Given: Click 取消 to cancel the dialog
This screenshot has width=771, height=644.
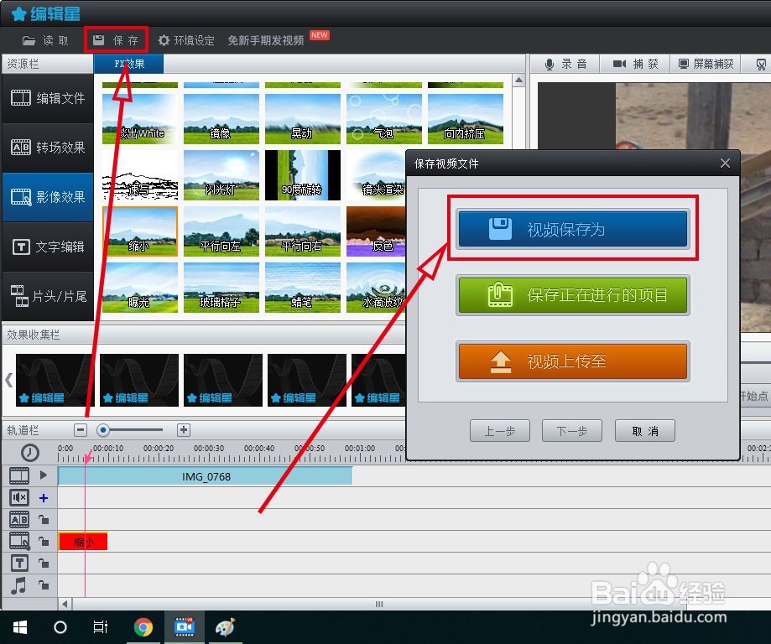Looking at the screenshot, I should (x=644, y=431).
